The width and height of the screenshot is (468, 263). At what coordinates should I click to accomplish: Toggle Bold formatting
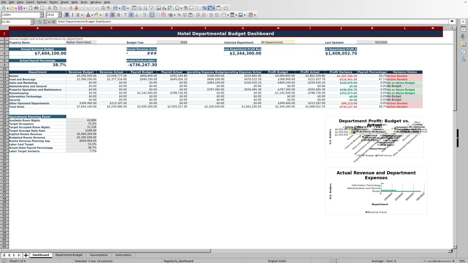tap(67, 15)
